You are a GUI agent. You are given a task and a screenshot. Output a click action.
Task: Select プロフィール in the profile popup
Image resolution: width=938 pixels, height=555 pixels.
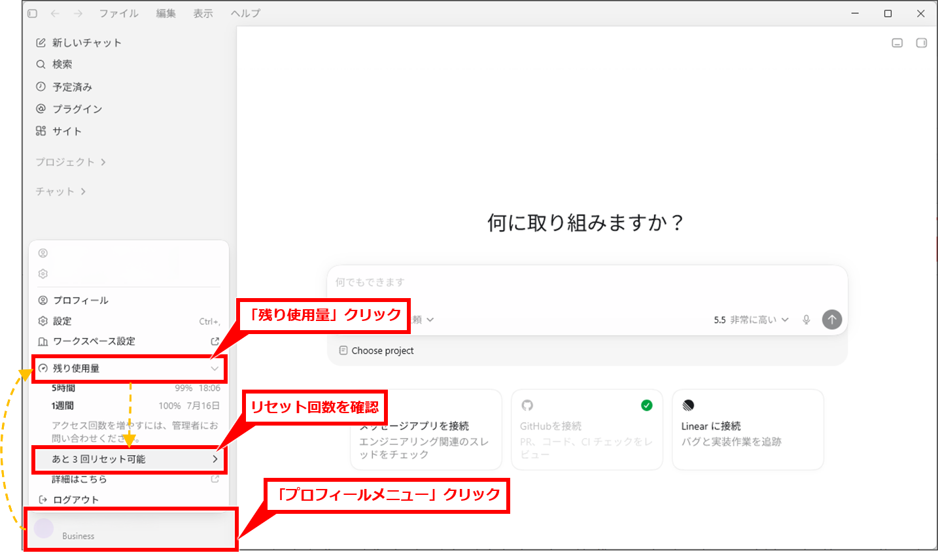[x=129, y=300]
